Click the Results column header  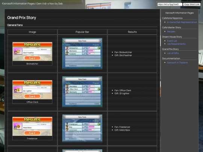132,32
